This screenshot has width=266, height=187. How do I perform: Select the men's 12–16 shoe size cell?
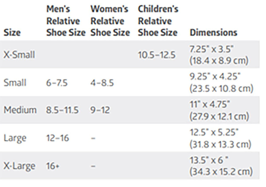coord(57,138)
